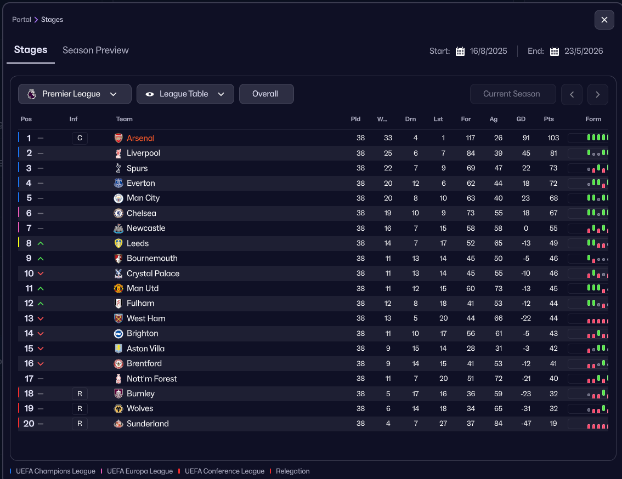Screen dimensions: 622x479
Task: Click the Crystal Palace club badge
Action: (118, 273)
